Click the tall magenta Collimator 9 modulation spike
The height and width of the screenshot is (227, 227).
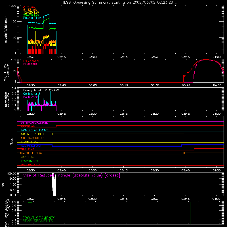click(44, 96)
